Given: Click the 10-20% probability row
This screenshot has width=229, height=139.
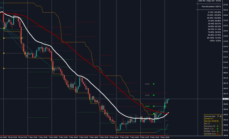Looking at the screenshot, I should coord(214,15).
